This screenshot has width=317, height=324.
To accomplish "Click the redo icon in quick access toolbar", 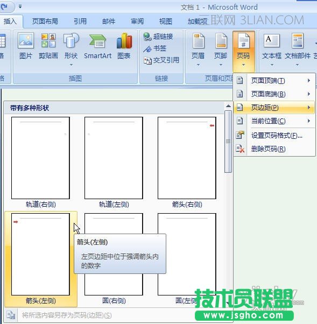I will tap(4, 6).
